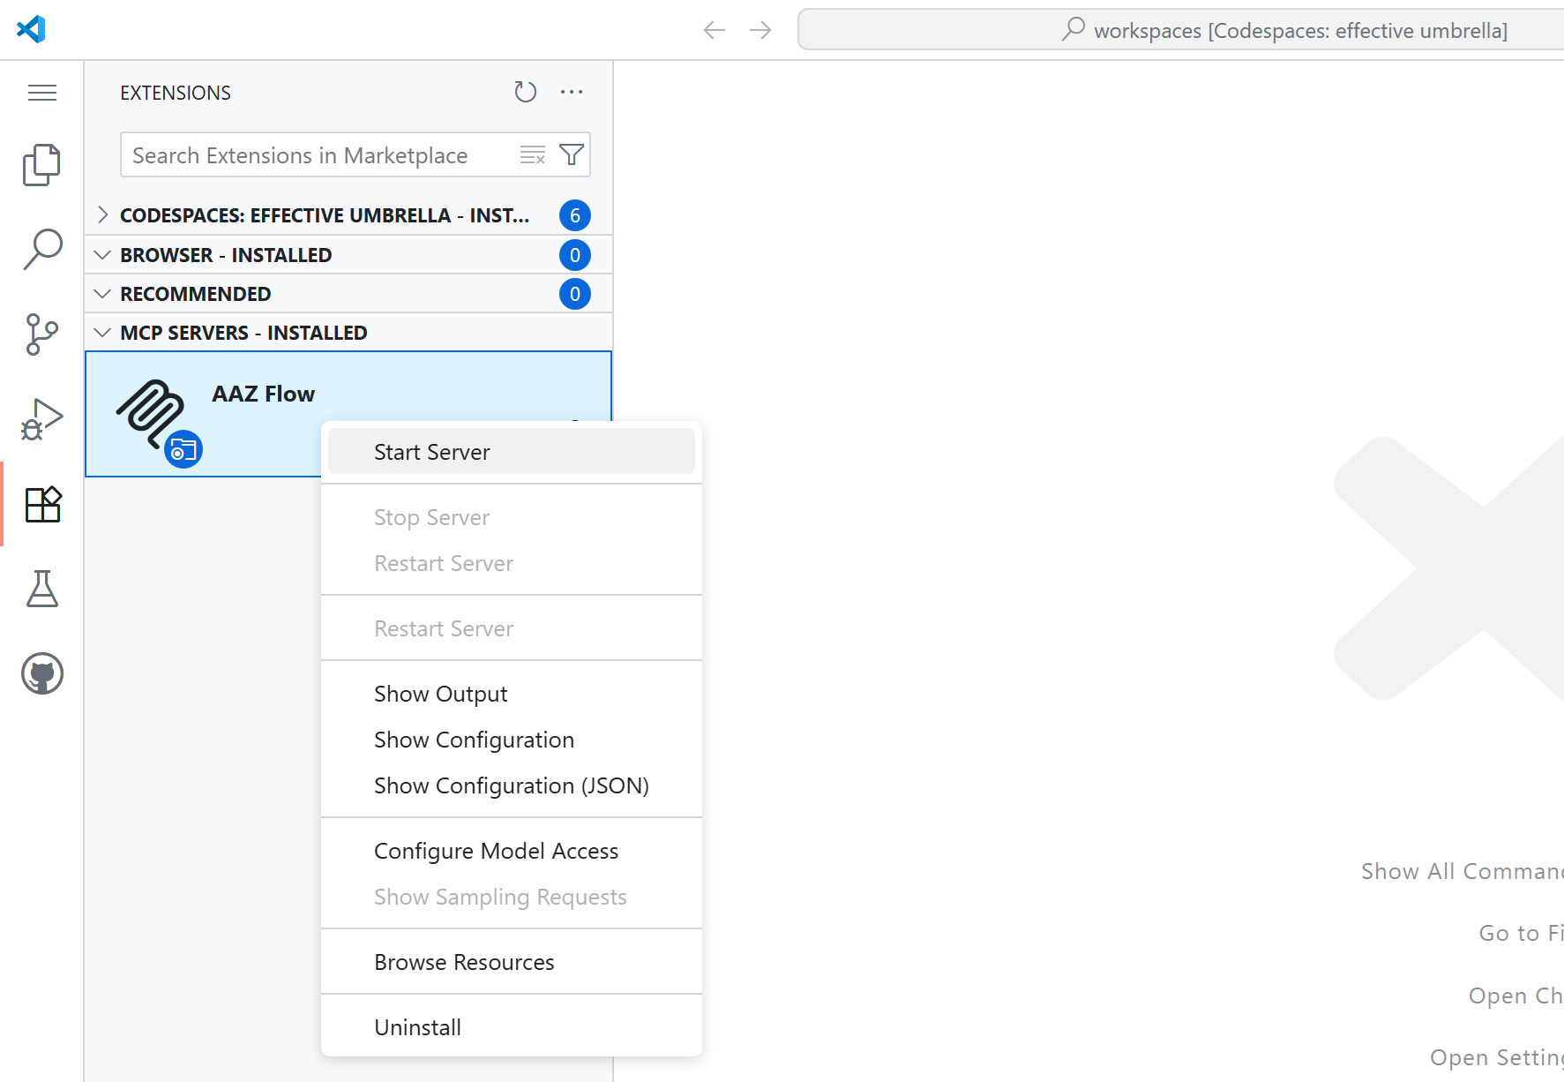Open the Source Control view
Viewport: 1564px width, 1082px height.
tap(42, 334)
